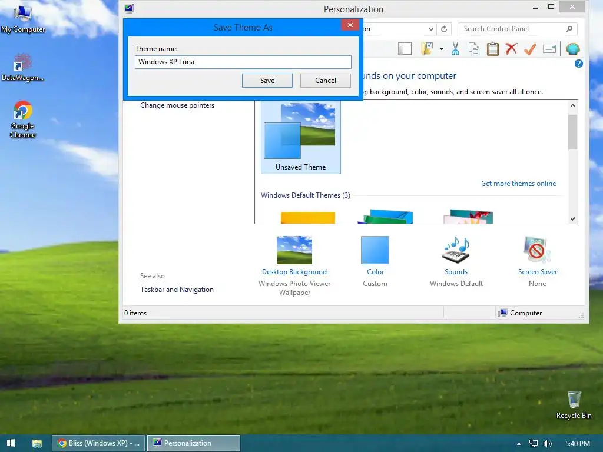This screenshot has width=603, height=452.
Task: Open the Color swatch setting
Action: (x=375, y=250)
